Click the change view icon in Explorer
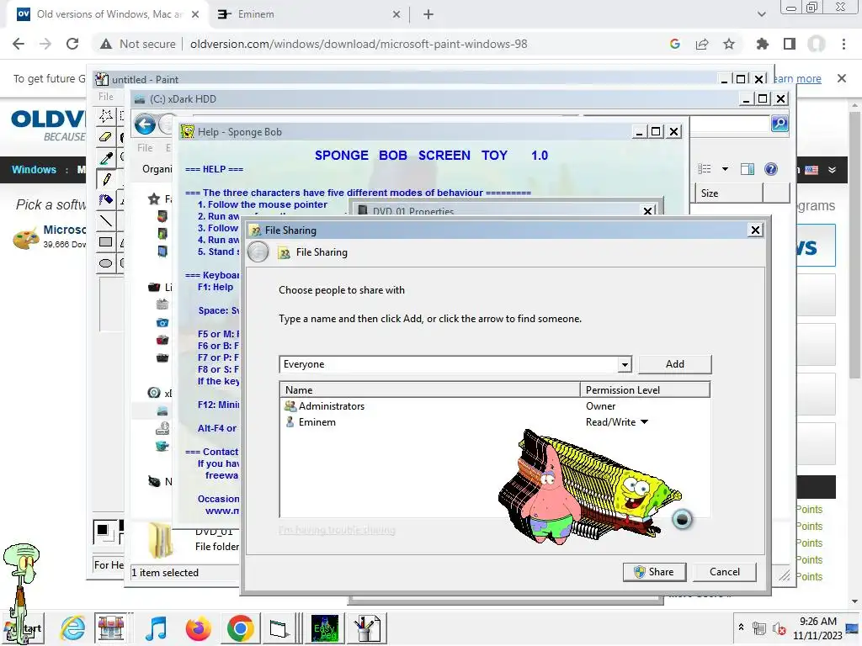 (705, 169)
